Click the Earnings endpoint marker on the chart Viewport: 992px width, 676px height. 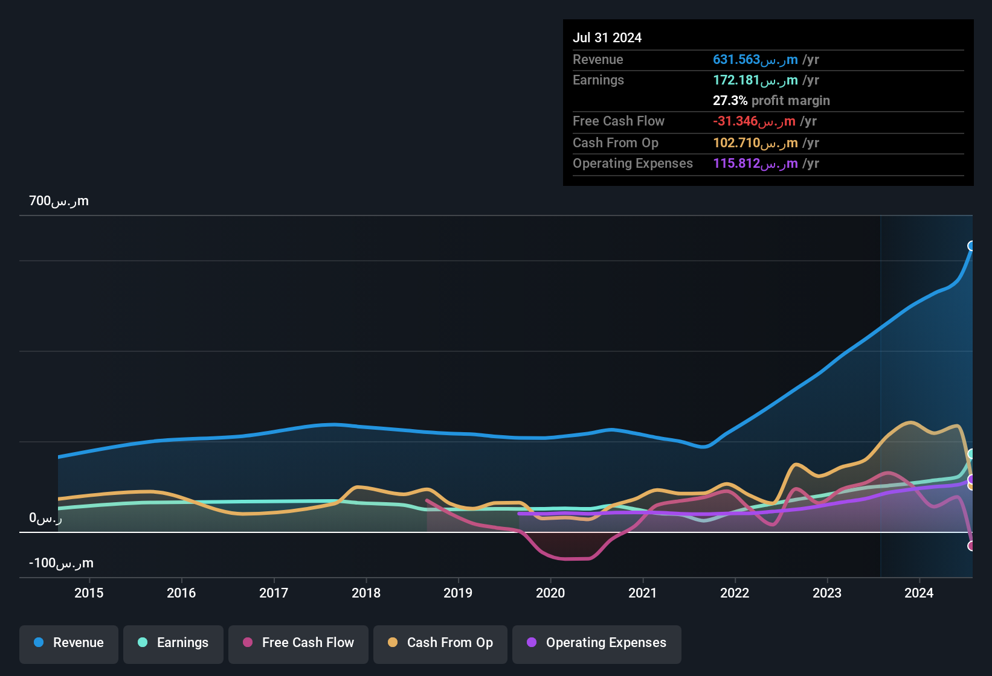point(971,454)
